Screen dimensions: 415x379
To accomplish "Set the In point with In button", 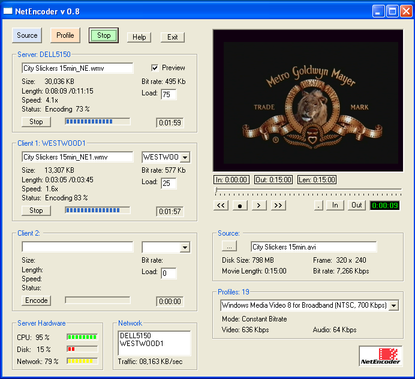I will click(x=335, y=205).
